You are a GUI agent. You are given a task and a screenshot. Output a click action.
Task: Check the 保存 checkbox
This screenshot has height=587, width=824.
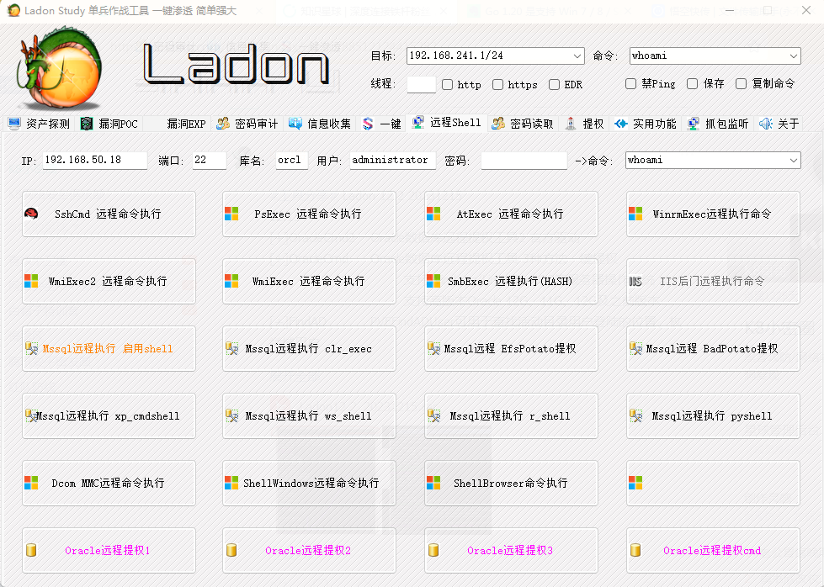(692, 83)
